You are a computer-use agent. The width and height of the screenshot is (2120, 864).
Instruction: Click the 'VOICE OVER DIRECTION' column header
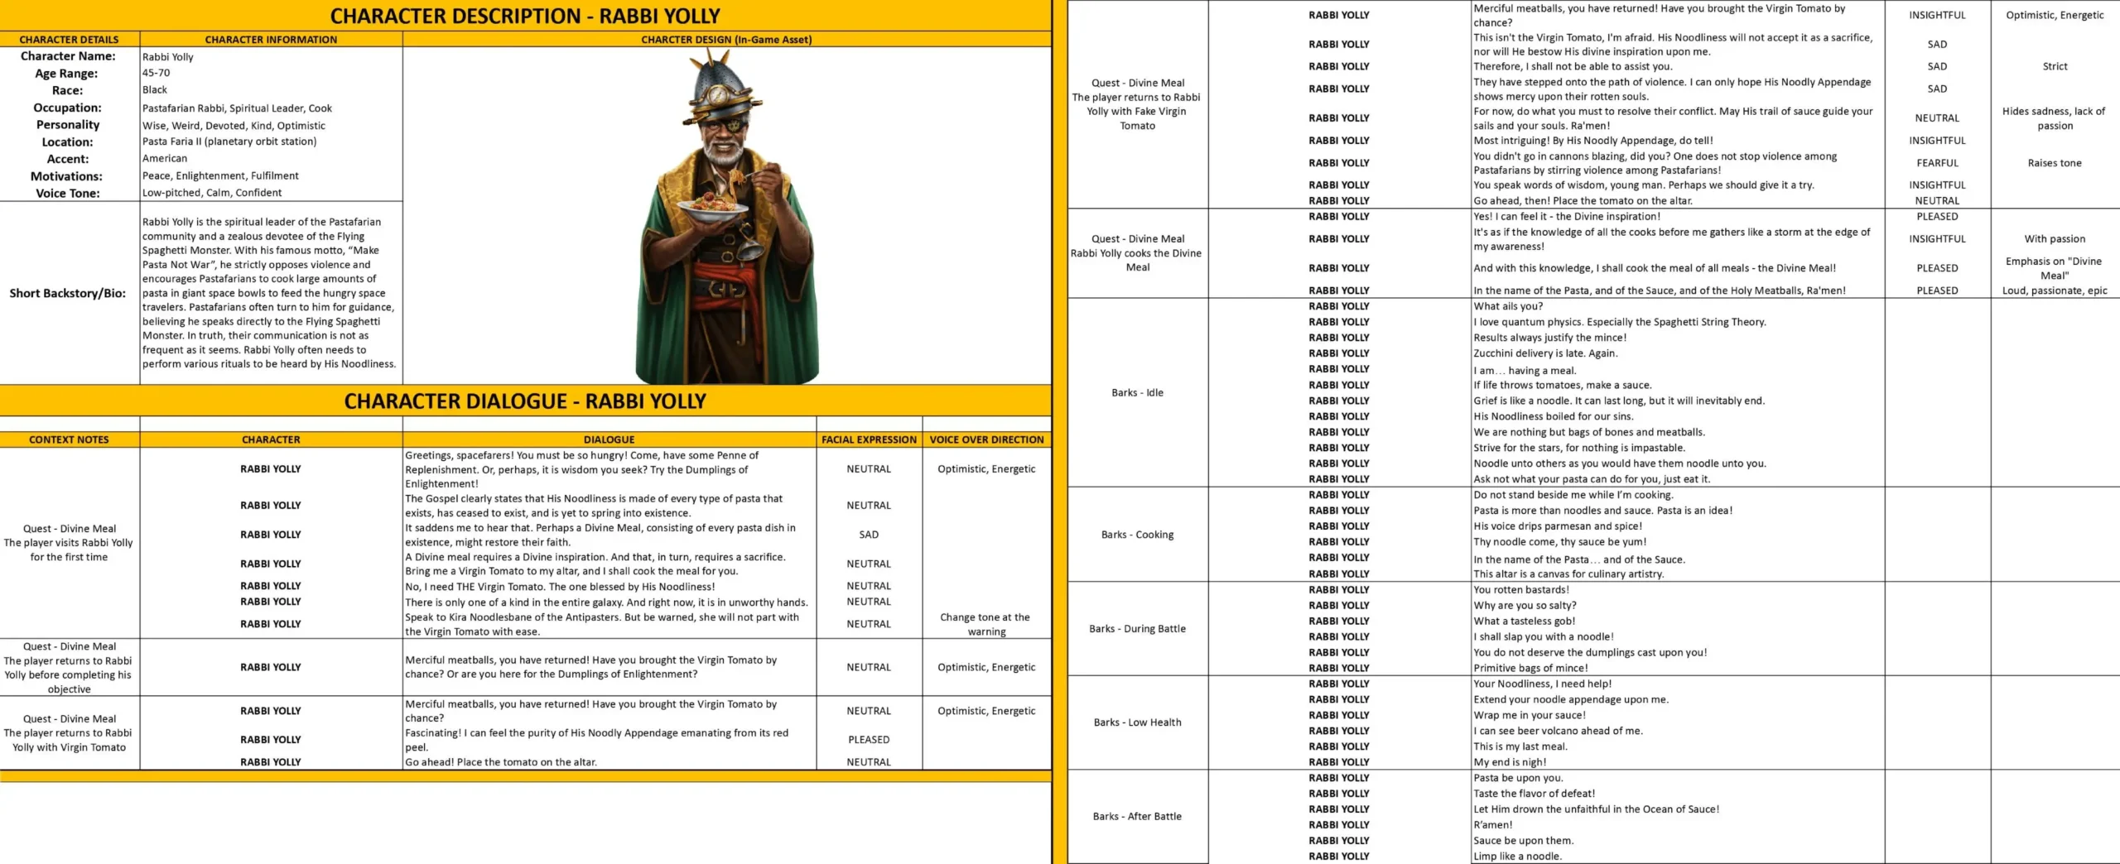tap(986, 439)
